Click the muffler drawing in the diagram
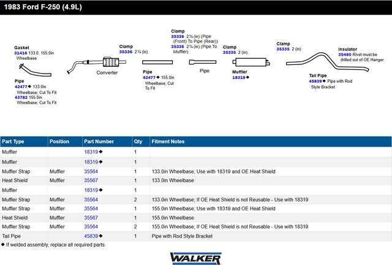The height and width of the screenshot is (265, 392). [251, 62]
